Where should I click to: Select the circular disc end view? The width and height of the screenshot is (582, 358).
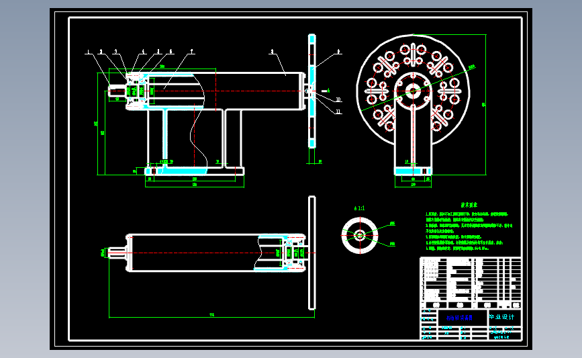tap(413, 91)
